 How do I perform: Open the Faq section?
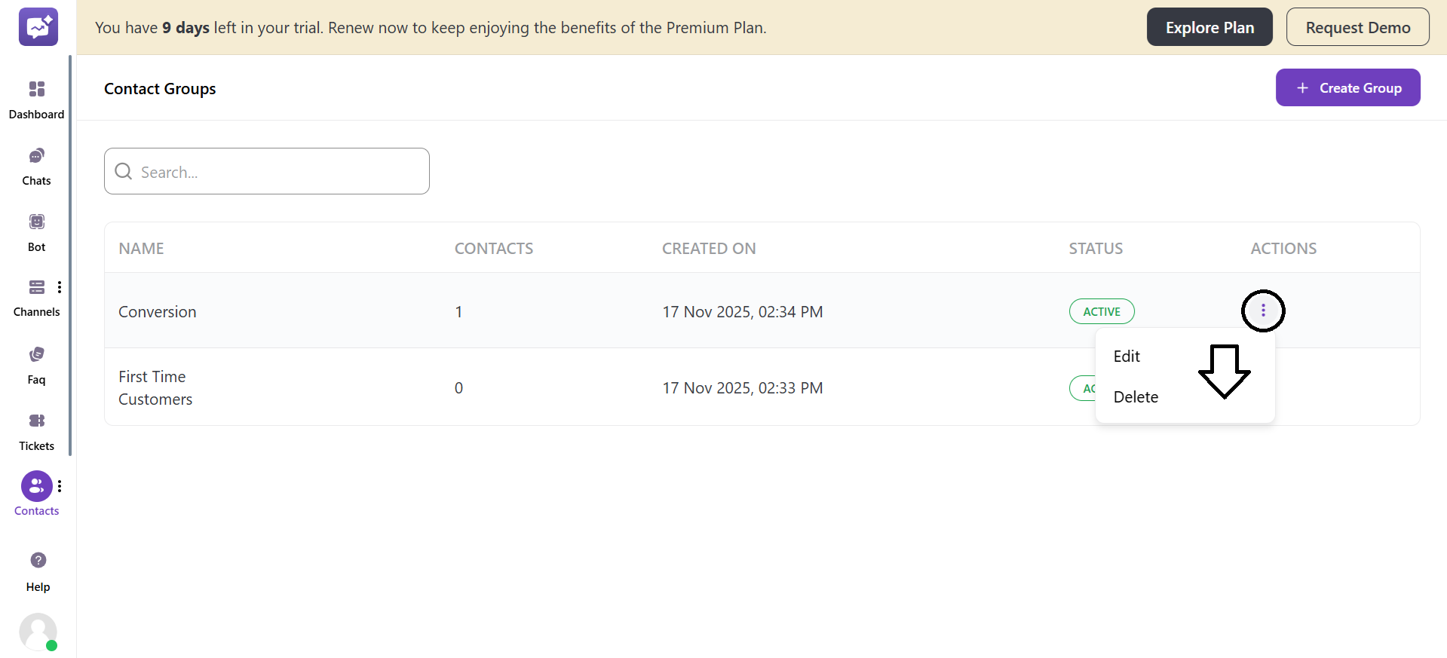click(x=36, y=353)
